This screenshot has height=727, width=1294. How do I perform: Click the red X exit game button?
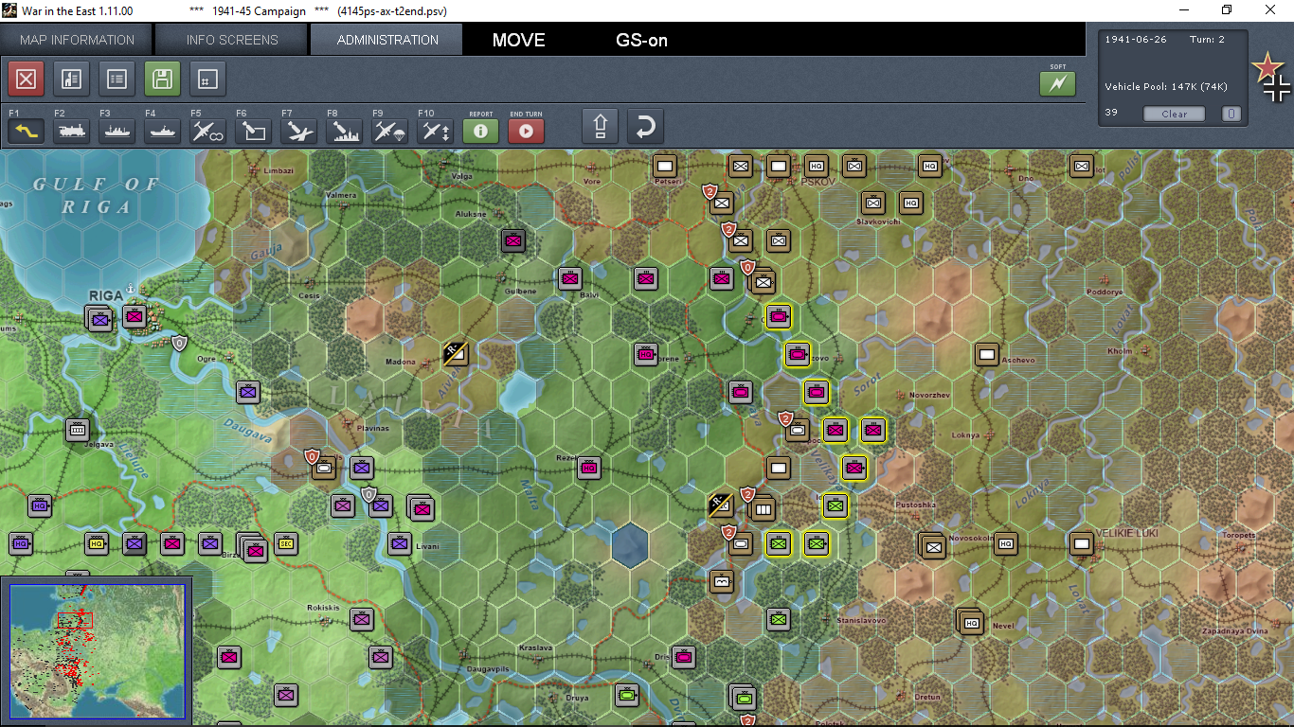point(26,79)
